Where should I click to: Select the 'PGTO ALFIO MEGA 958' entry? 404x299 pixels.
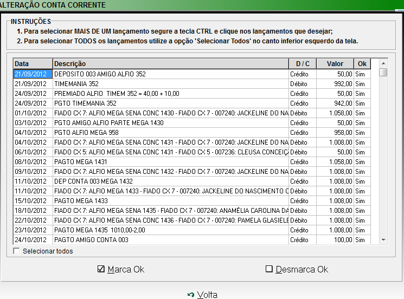pos(192,133)
